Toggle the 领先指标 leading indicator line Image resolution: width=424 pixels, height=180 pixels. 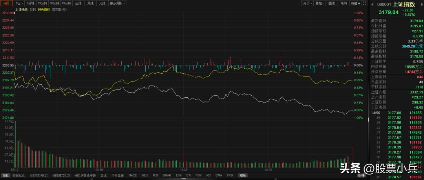43,9
